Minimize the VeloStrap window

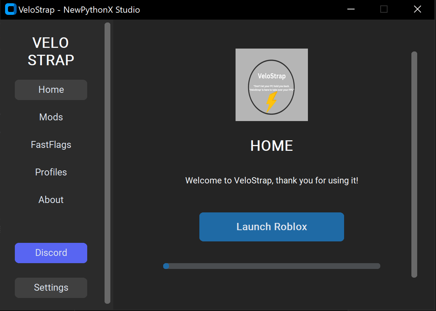point(351,9)
